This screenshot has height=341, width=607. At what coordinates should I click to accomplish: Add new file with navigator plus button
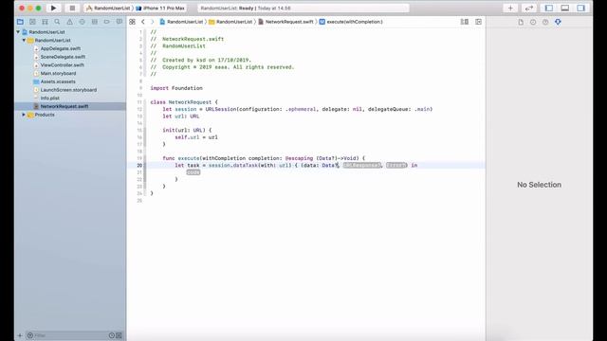click(20, 335)
